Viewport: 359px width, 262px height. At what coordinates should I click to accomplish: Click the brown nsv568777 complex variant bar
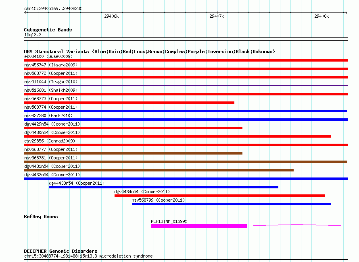click(x=133, y=153)
